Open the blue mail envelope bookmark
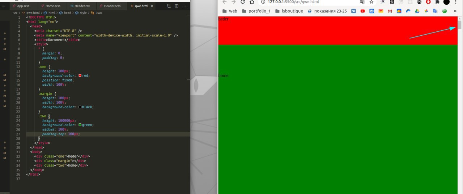This screenshot has height=194, width=463. click(371, 11)
